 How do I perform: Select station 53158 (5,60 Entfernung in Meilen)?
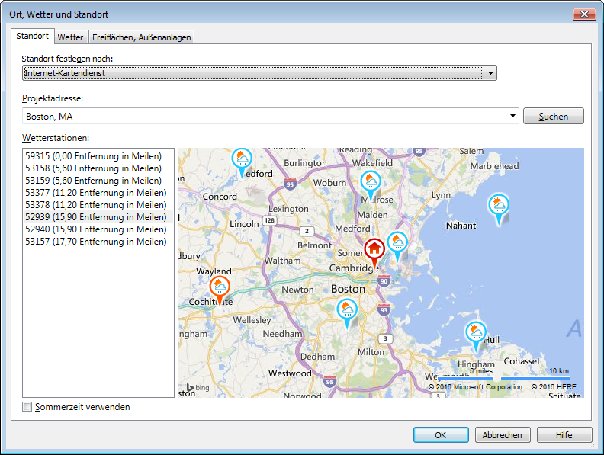[98, 168]
